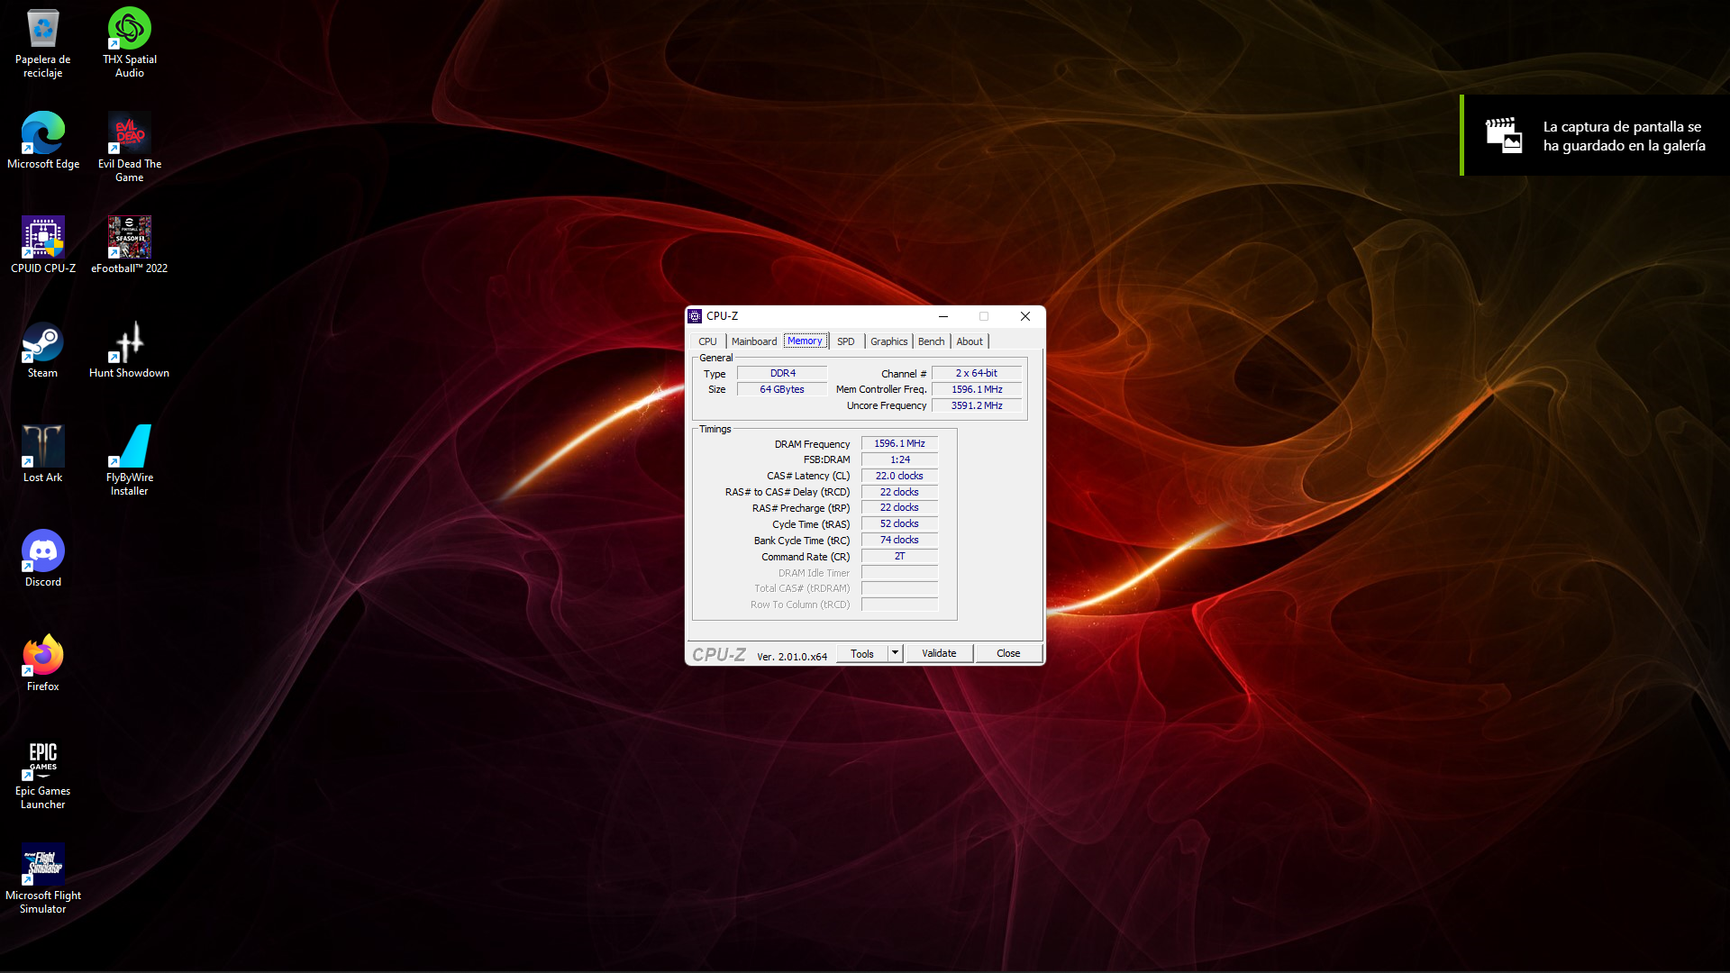Open the Firefox desktop shortcut
This screenshot has height=973, width=1730.
(x=42, y=656)
